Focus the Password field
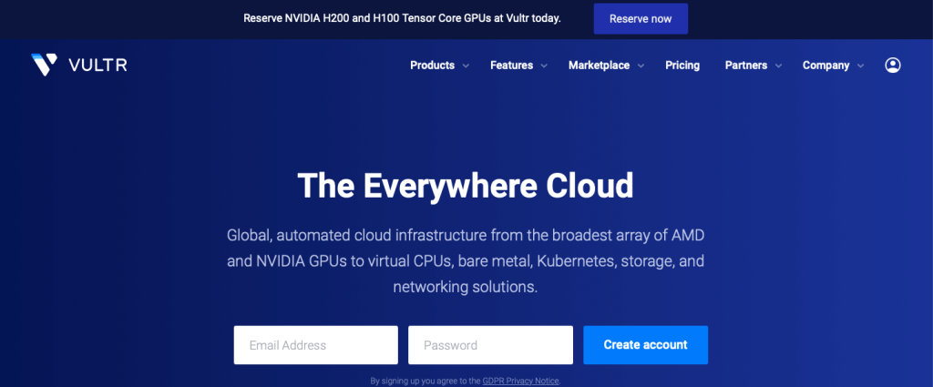933x387 pixels. (x=490, y=345)
